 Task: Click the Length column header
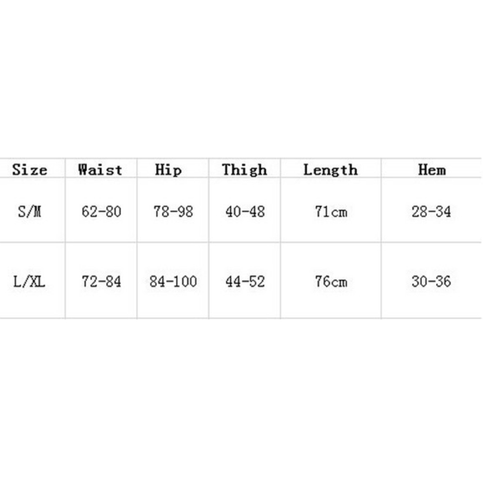[x=331, y=170]
